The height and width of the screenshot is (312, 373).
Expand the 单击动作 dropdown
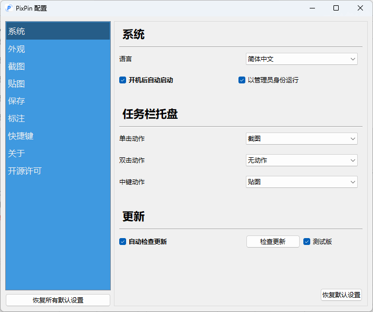[x=301, y=139]
